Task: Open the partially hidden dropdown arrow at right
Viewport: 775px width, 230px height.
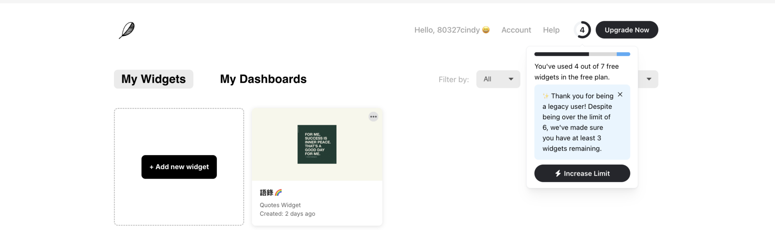Action: click(x=649, y=79)
